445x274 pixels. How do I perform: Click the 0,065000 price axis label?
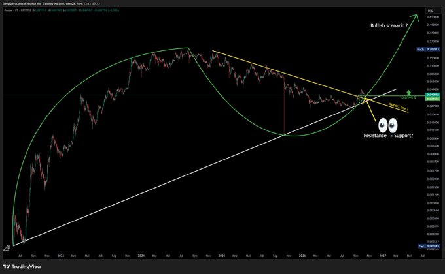pyautogui.click(x=433, y=82)
